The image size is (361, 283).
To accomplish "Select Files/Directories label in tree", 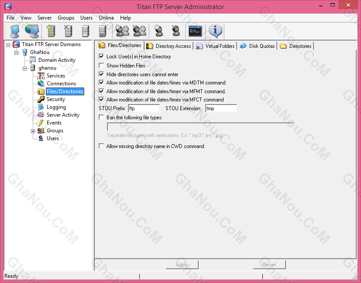I will 65,91.
